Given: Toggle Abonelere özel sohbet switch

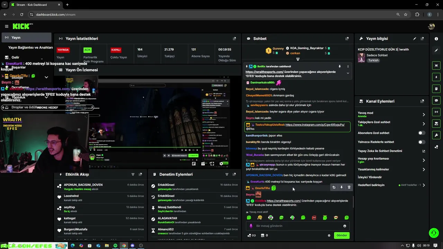Looking at the screenshot, I should coord(421,133).
